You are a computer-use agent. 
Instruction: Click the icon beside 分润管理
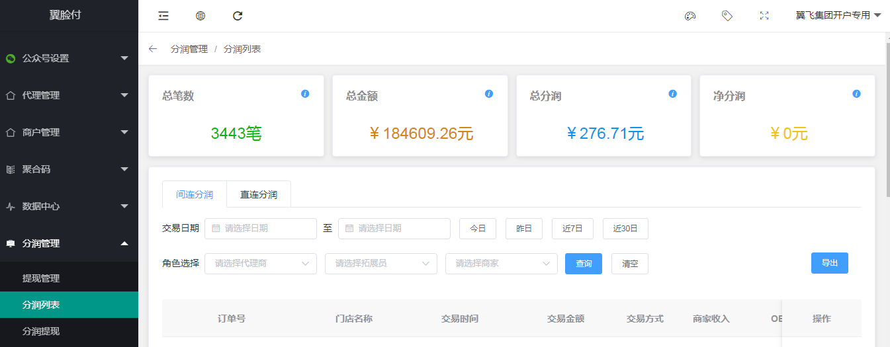(11, 243)
